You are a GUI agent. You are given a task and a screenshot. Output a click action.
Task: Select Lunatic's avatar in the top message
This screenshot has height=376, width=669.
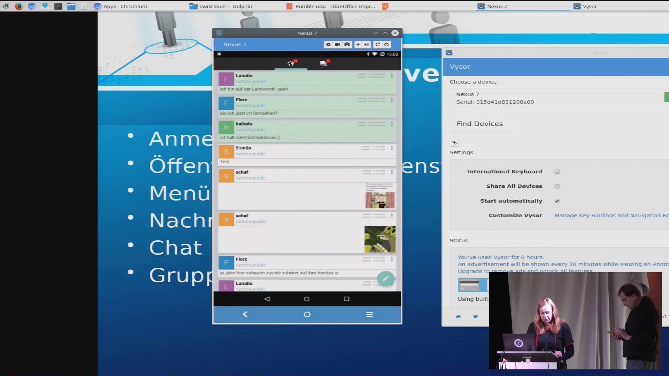coord(226,79)
